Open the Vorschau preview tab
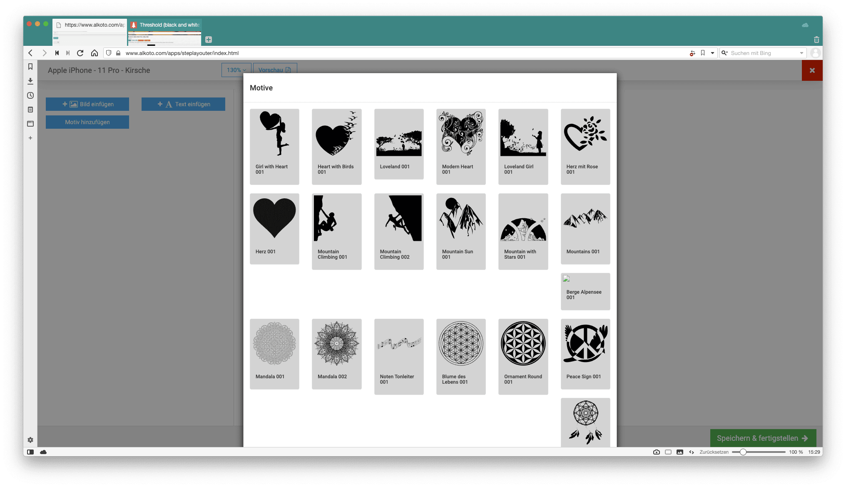This screenshot has width=846, height=487. point(274,70)
